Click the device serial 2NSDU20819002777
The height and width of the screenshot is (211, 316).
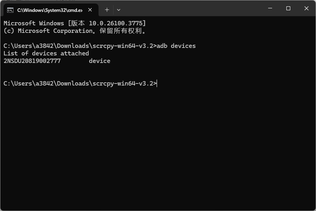coord(32,61)
